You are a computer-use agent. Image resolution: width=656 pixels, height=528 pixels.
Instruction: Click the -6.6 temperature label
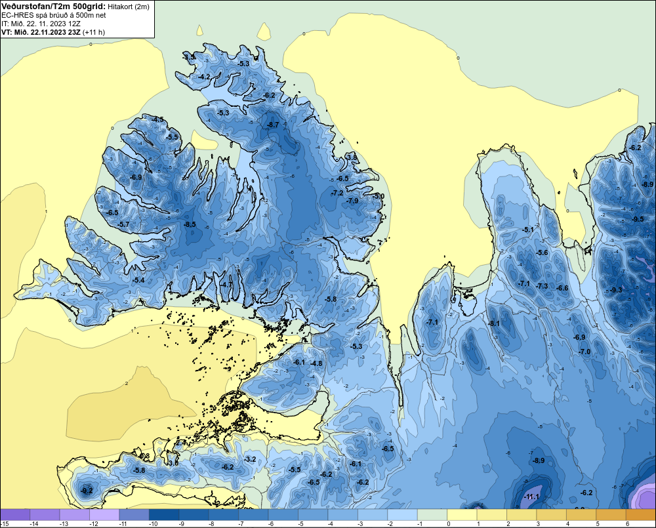pos(562,288)
